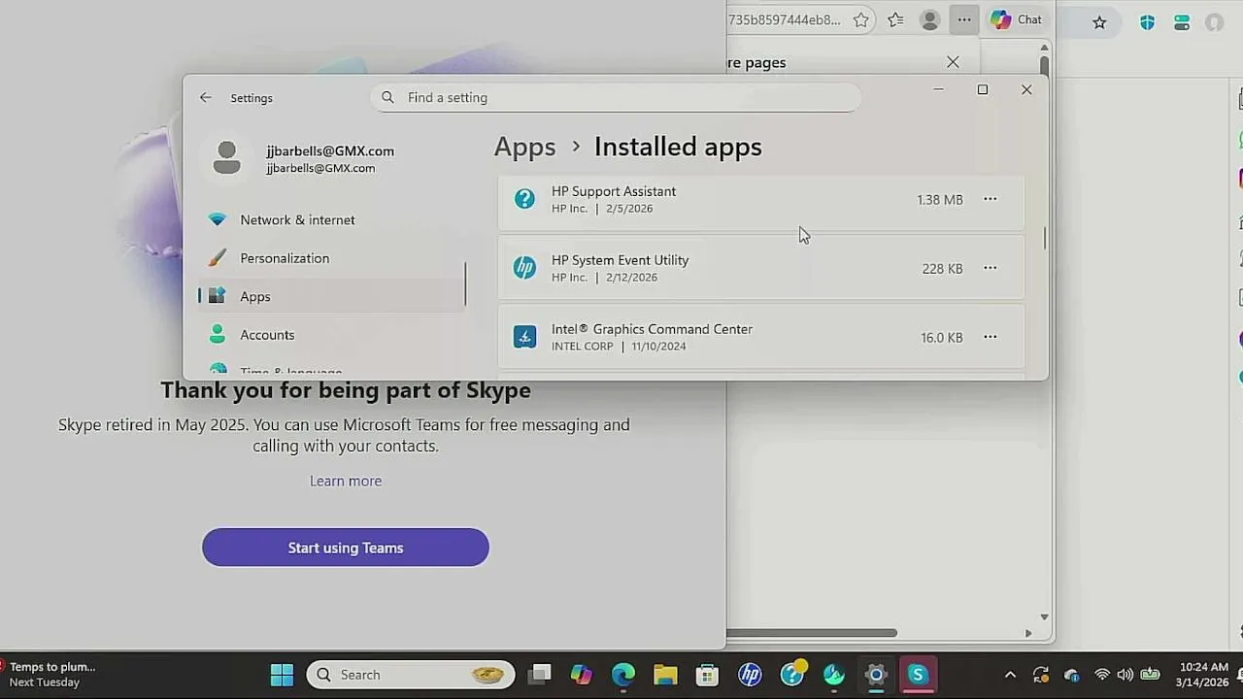This screenshot has height=699, width=1243.
Task: Click the volume speaker icon in tray
Action: 1125,675
